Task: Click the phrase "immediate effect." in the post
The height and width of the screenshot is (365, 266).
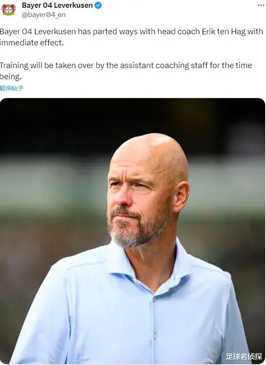Action: point(32,43)
